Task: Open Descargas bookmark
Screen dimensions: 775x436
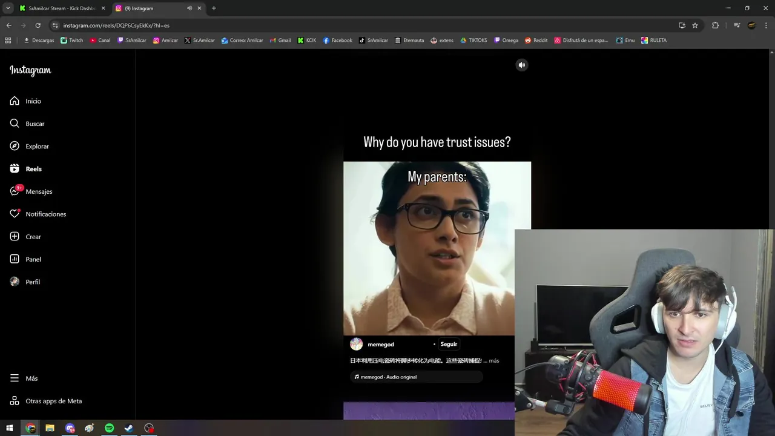Action: coord(39,41)
